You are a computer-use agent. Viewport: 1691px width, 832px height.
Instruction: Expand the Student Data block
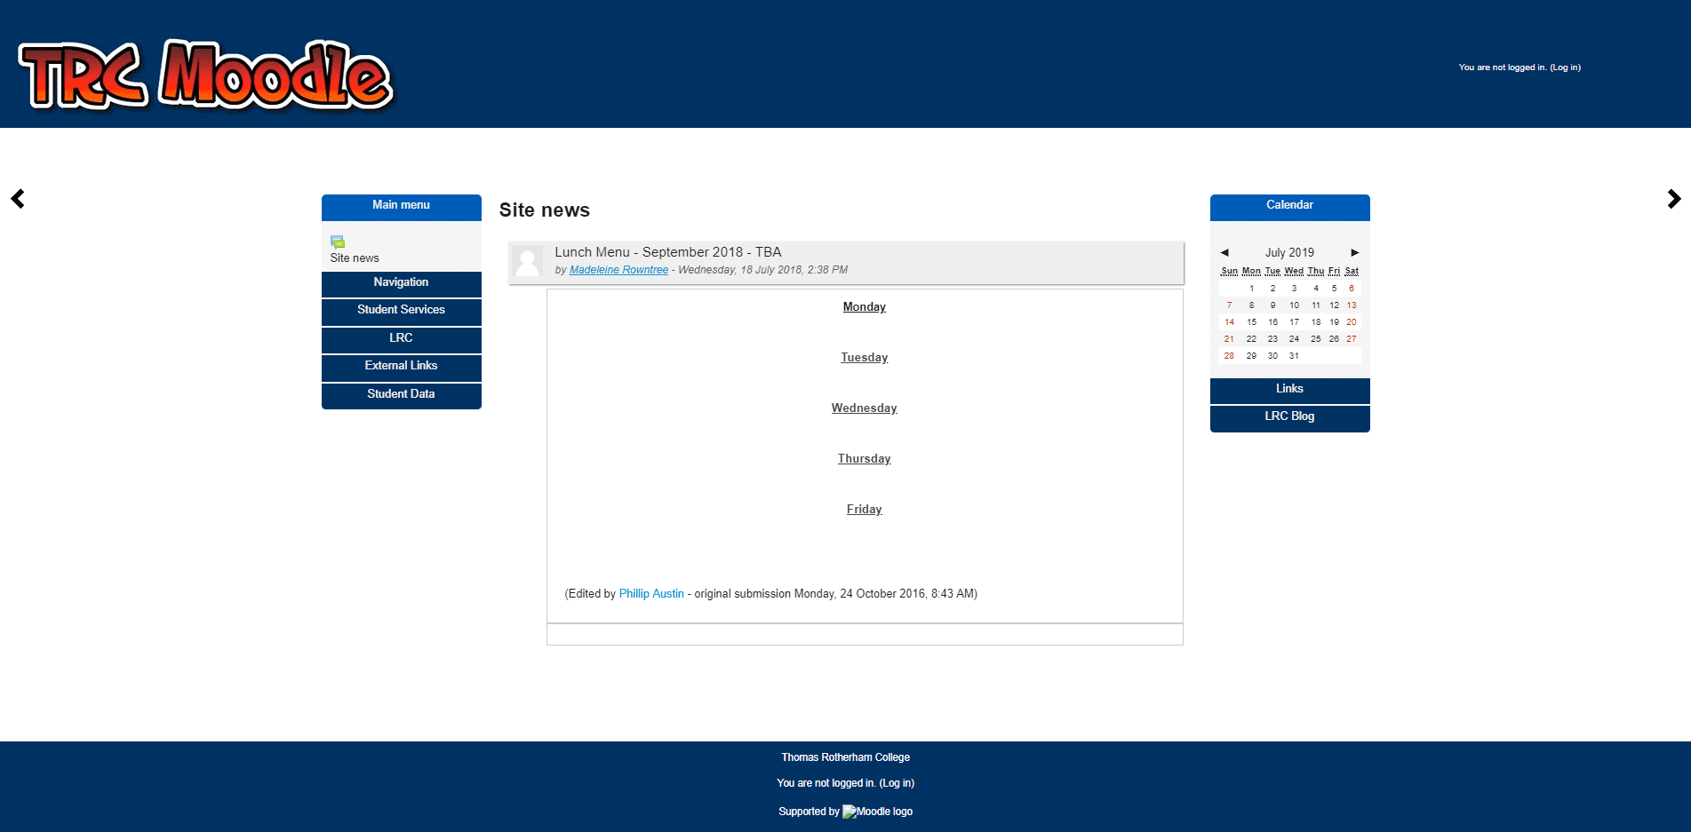tap(402, 394)
